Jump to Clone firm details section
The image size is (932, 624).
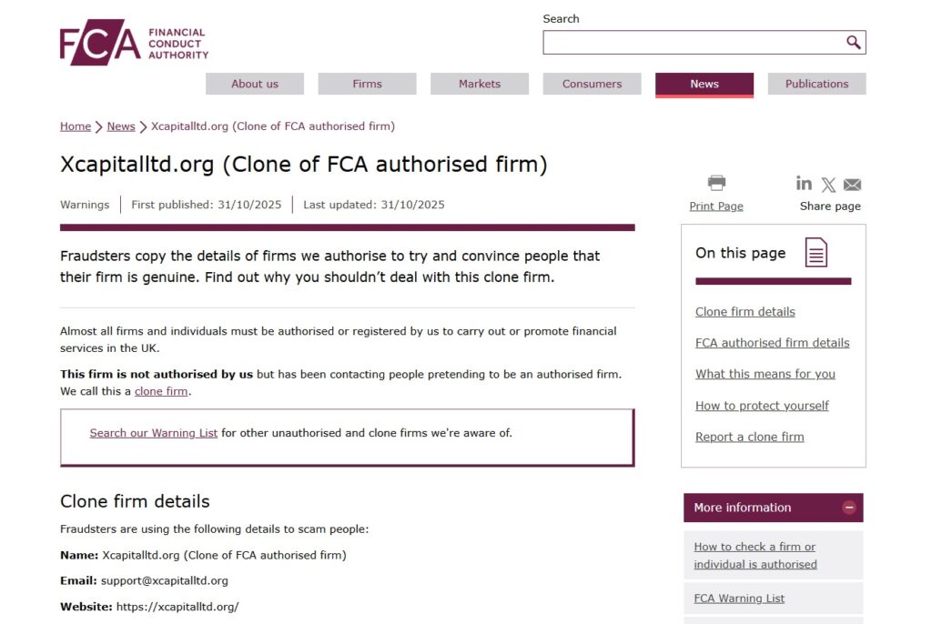(745, 311)
